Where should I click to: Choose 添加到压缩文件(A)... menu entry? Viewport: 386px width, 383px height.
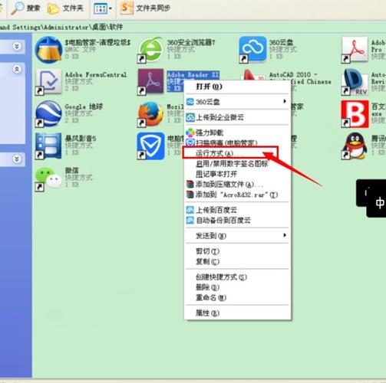pyautogui.click(x=238, y=185)
